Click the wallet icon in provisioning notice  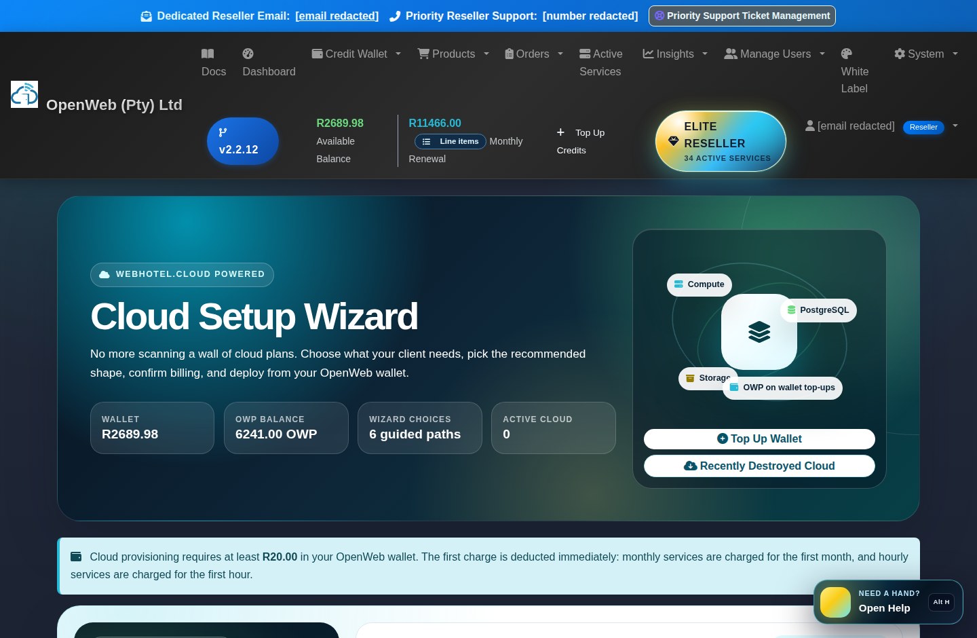[76, 557]
